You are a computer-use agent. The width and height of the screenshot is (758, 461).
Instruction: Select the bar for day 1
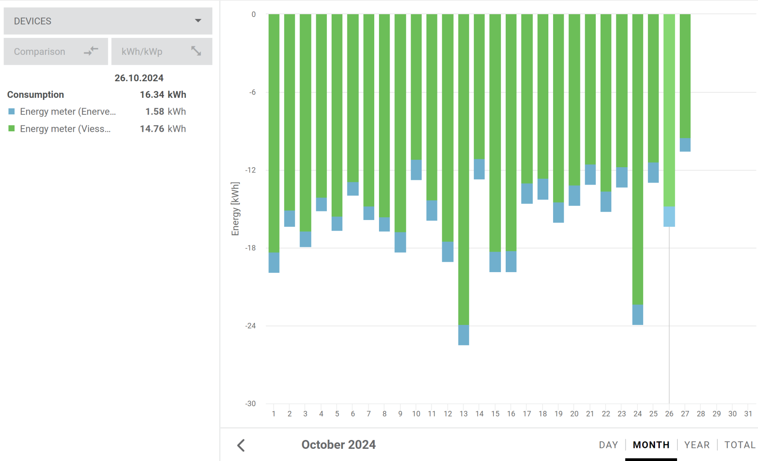tap(274, 144)
